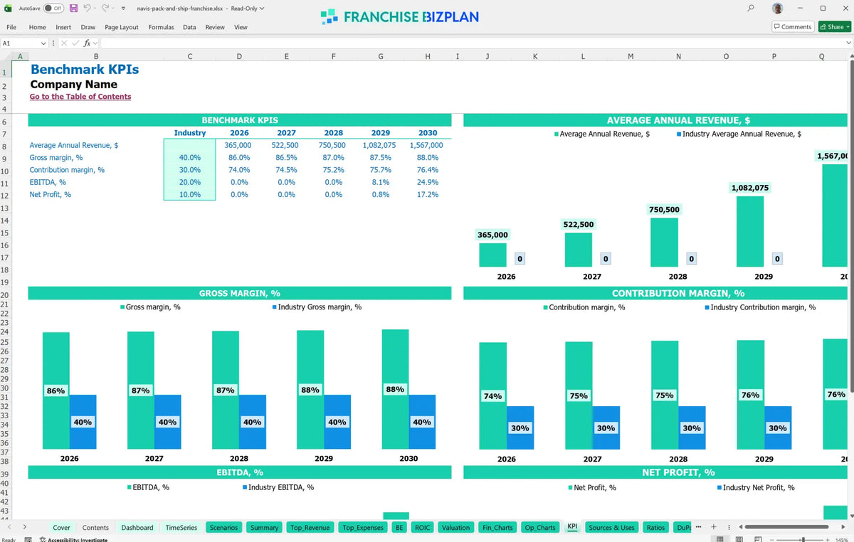Switch to the Scenarios sheet tab
854x542 pixels.
(x=223, y=528)
